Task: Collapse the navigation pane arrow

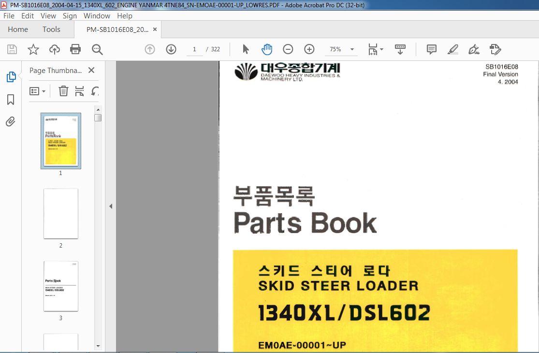Action: [111, 206]
